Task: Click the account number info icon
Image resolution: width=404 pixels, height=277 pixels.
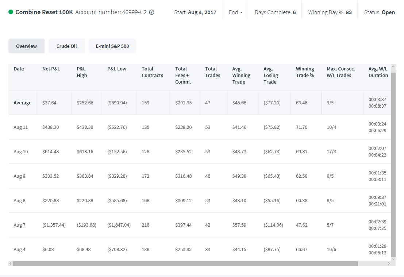Action: pos(152,12)
